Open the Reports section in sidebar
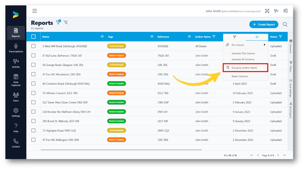 pos(16,33)
